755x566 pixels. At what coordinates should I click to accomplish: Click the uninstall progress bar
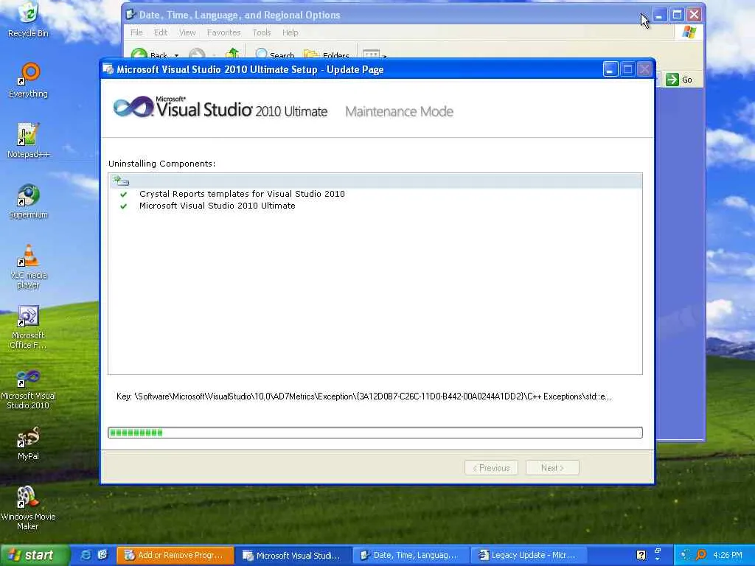[375, 433]
